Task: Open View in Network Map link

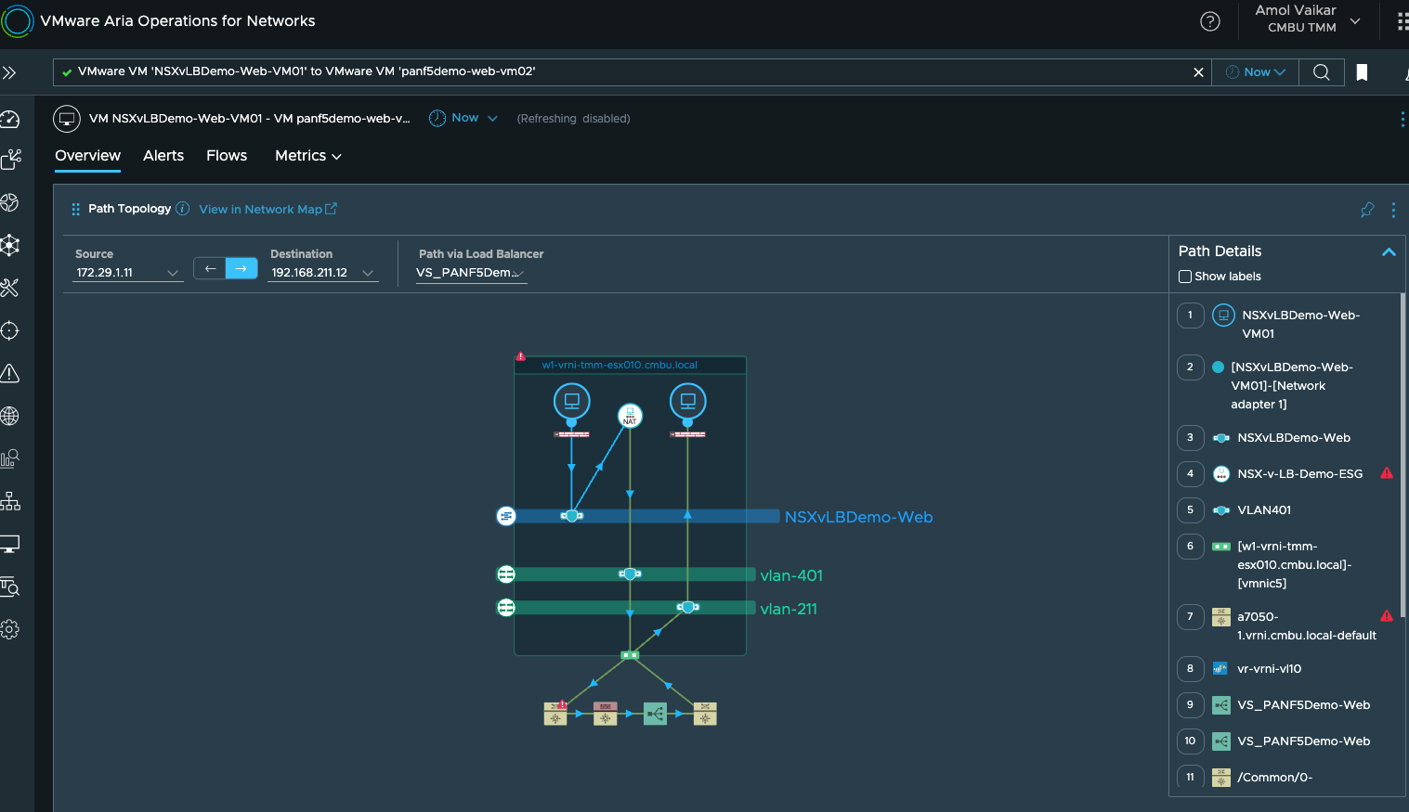Action: (x=267, y=210)
